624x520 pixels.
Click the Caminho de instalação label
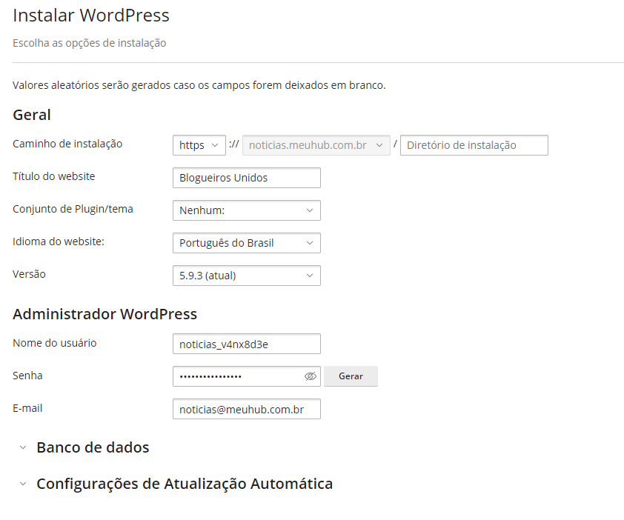(67, 144)
